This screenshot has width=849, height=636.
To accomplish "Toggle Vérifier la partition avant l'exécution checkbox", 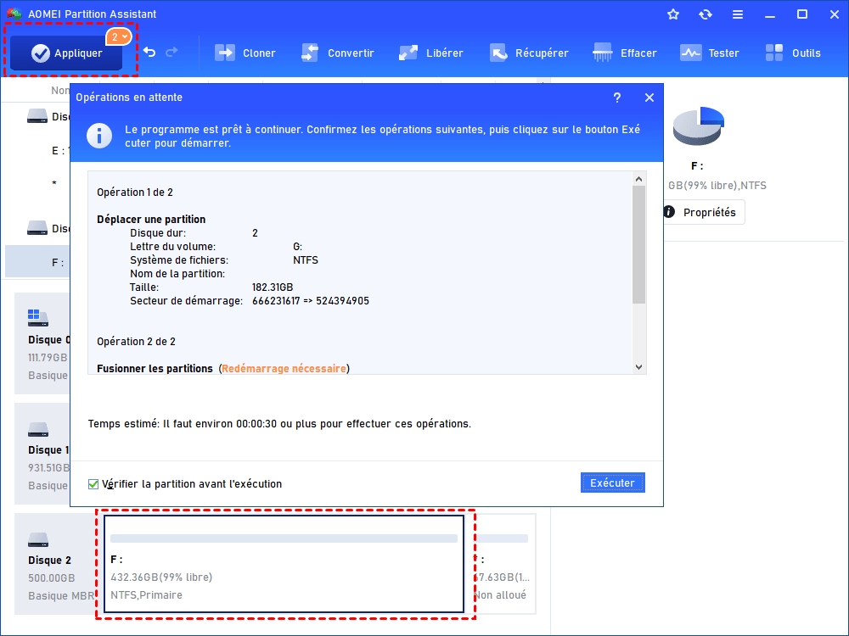I will point(93,484).
